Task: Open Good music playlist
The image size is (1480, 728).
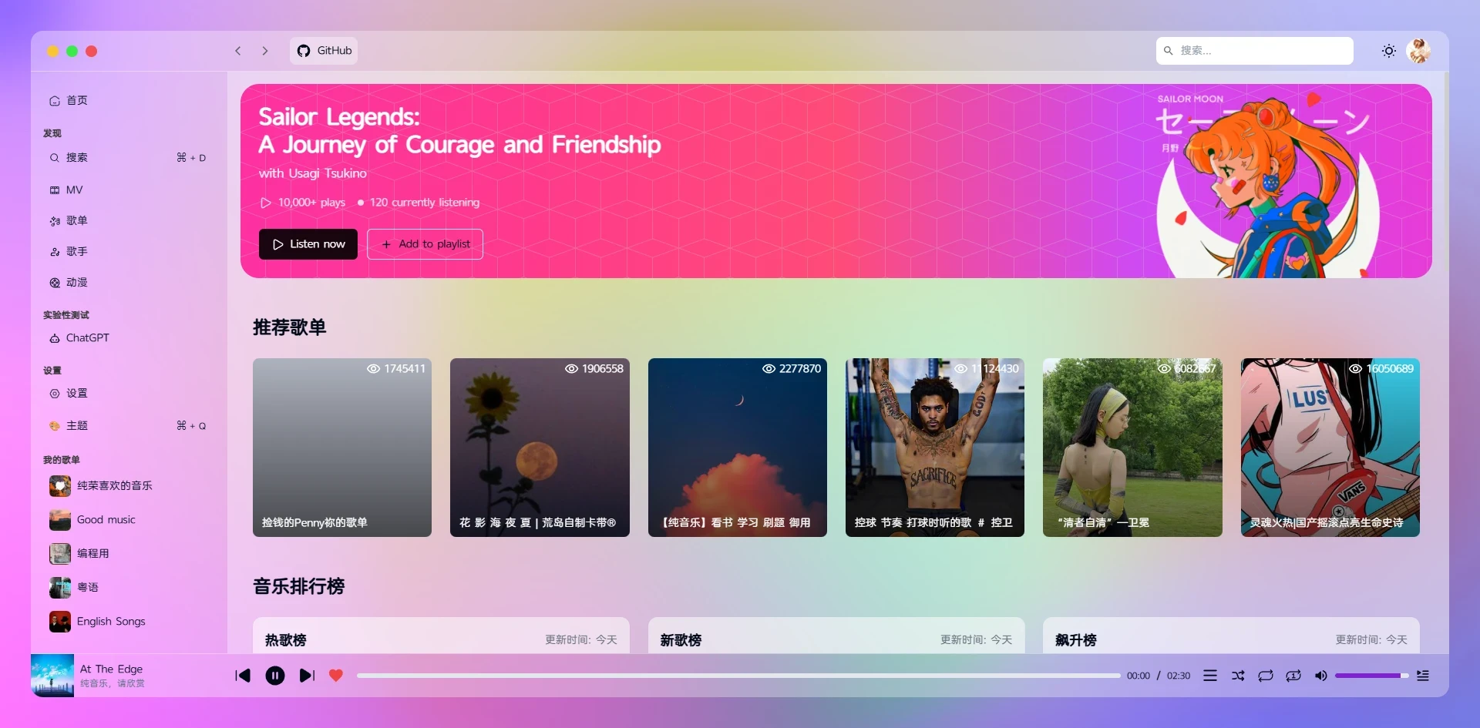Action: click(129, 519)
